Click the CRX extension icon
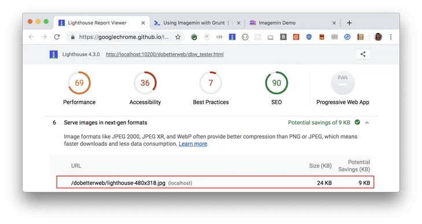This screenshot has height=224, width=422. click(x=334, y=37)
